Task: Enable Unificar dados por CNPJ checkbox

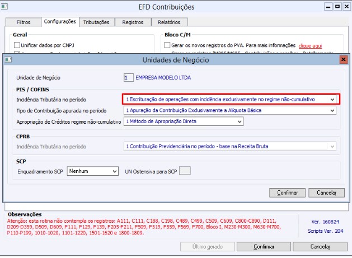Action: (x=17, y=45)
